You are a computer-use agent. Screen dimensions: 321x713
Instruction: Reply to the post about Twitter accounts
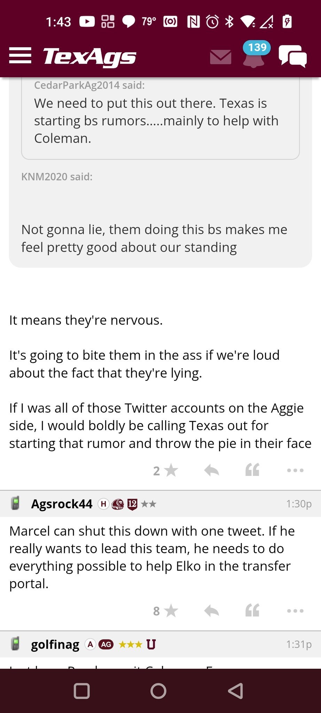tap(211, 471)
